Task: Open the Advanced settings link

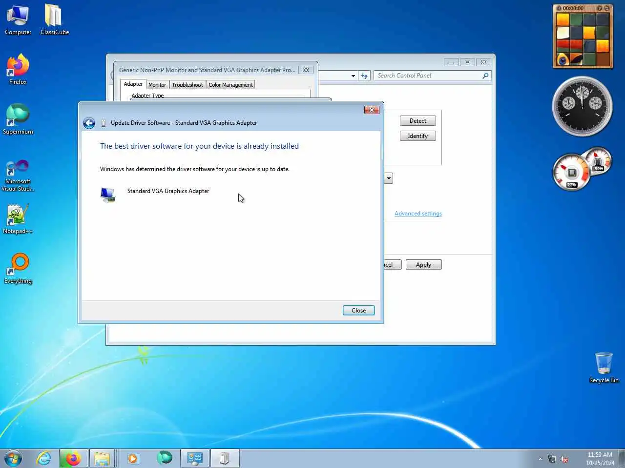Action: [418, 214]
